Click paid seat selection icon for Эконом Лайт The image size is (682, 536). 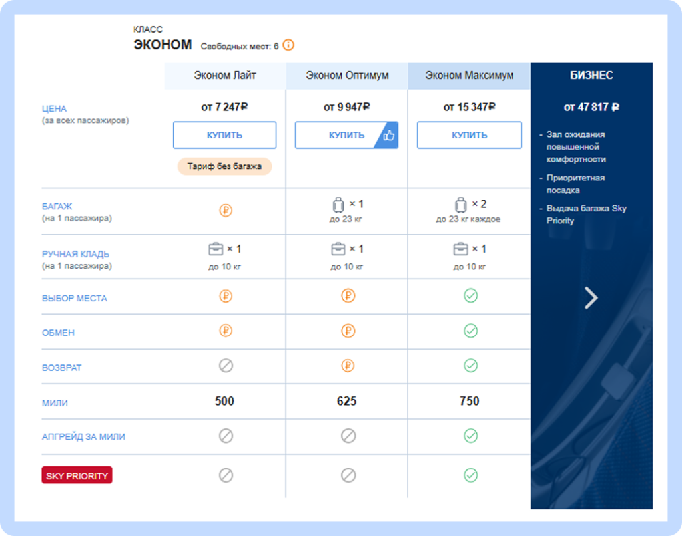(225, 296)
